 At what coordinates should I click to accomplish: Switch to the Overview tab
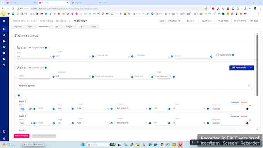17,27
